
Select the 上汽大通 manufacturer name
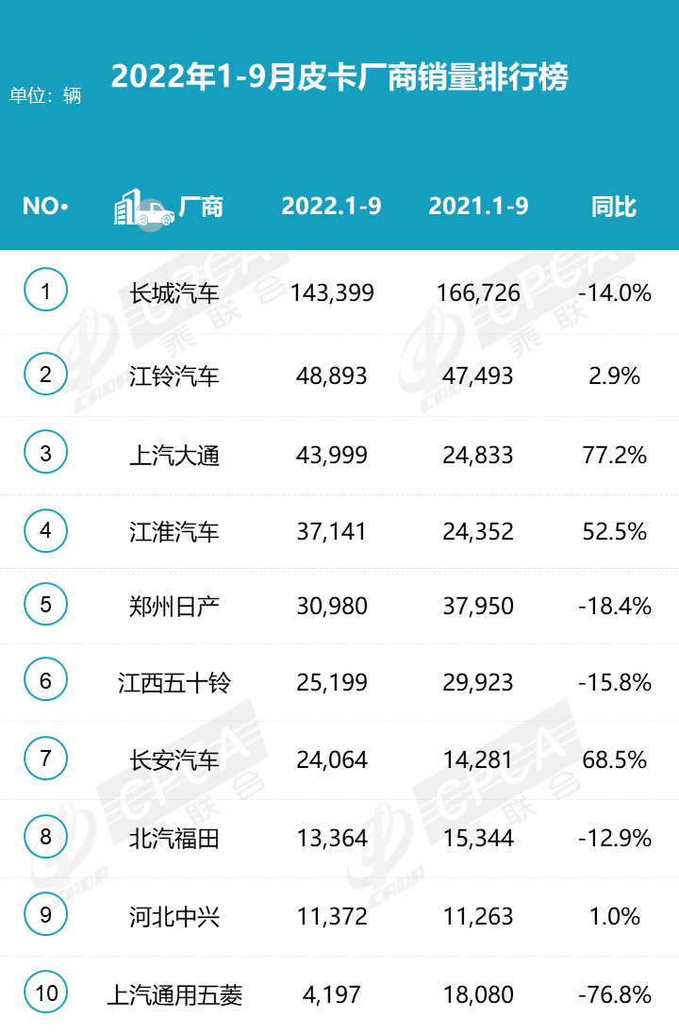pos(174,456)
